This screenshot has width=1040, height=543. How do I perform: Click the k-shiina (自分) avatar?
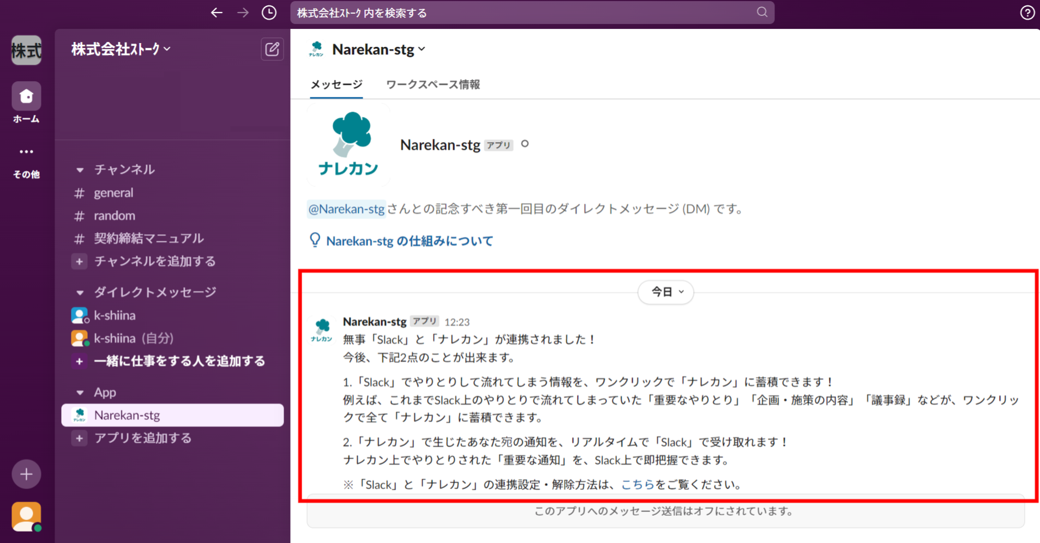point(80,338)
